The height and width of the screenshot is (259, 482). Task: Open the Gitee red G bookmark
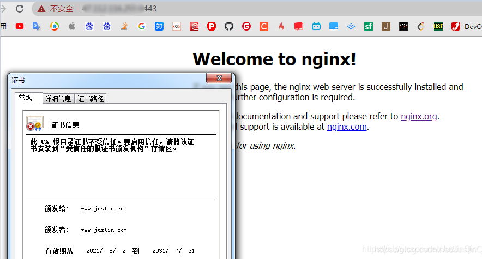click(246, 26)
